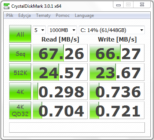Viewport: 154px width, 140px height.
Task: Start the 512K random test
Action: pos(20,72)
